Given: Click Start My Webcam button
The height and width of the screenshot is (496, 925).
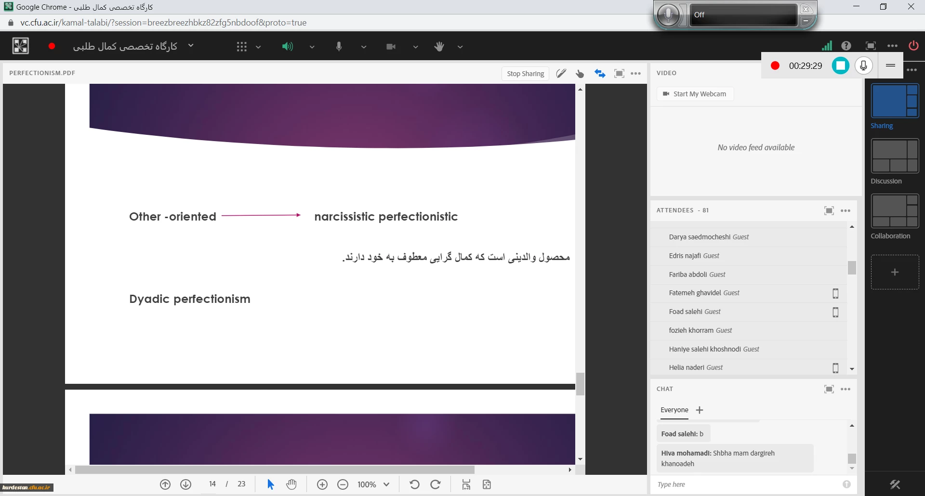Looking at the screenshot, I should click(695, 94).
